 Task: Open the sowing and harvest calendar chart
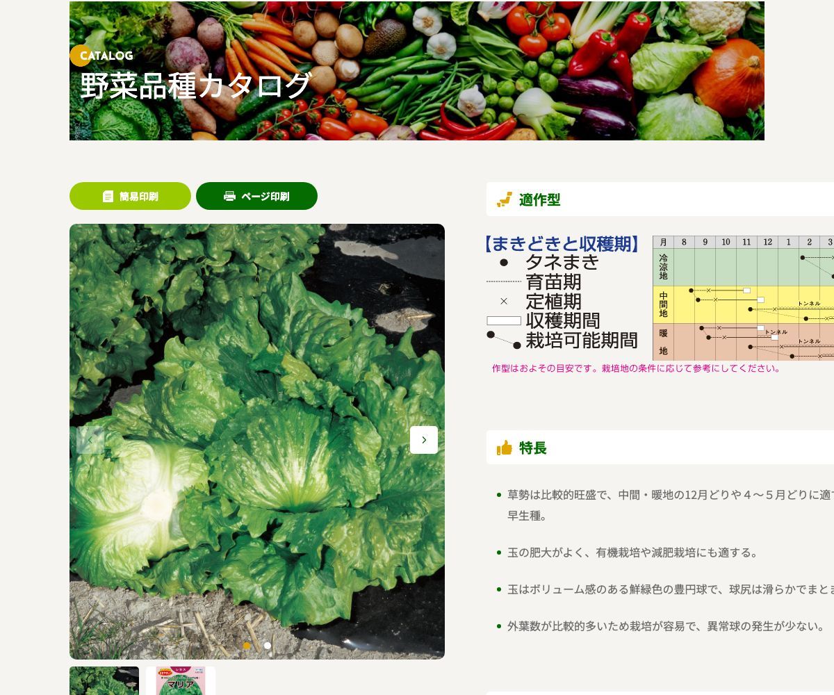742,298
